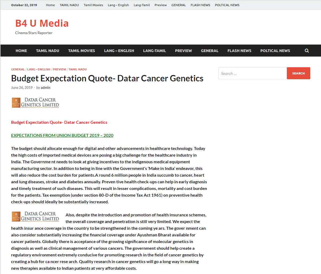Open TAMIL NADU in dark navigation bar
The height and width of the screenshot is (274, 321).
pos(48,51)
